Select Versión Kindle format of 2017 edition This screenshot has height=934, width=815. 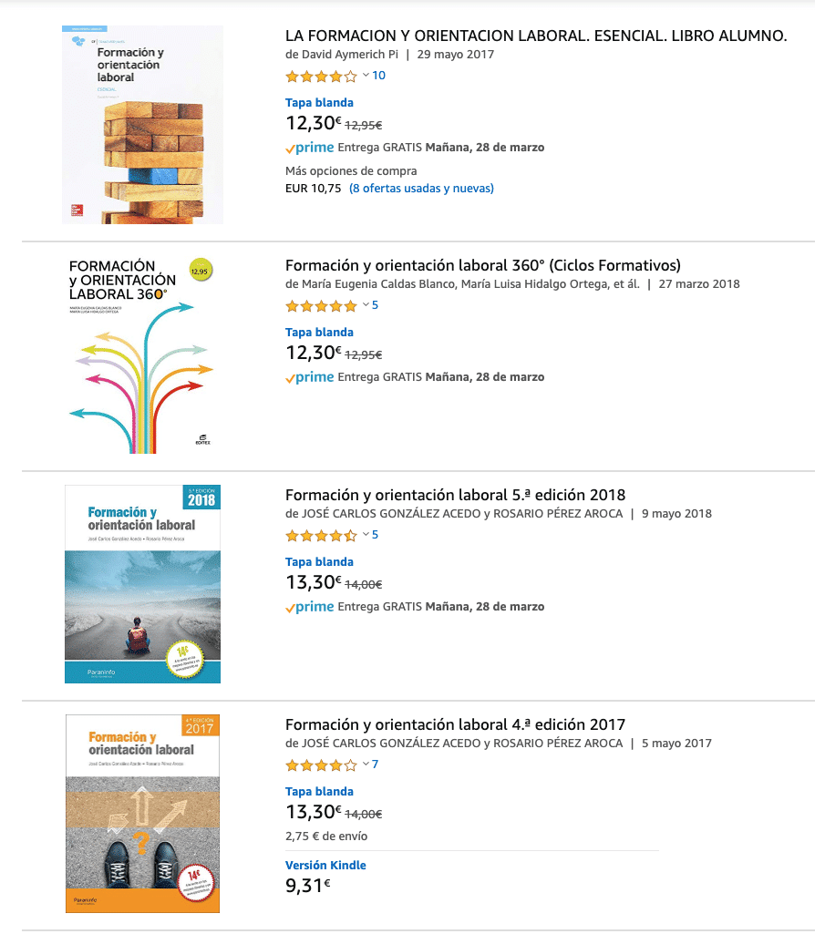click(x=325, y=866)
